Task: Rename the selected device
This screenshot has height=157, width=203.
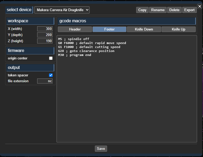Action: click(158, 10)
